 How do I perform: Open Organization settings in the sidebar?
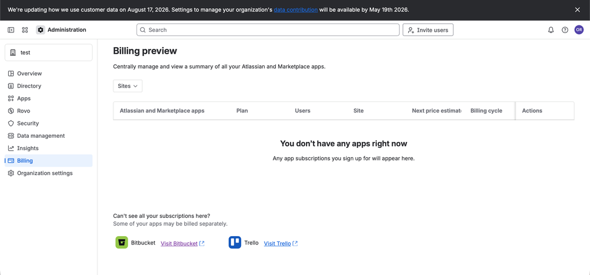48,173
